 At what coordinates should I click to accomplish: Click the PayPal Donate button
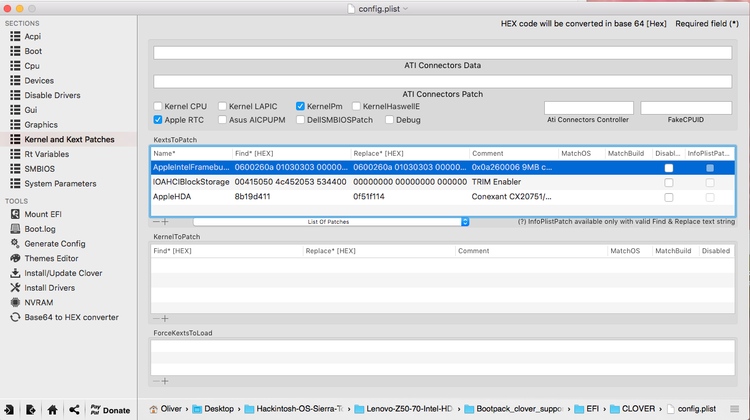click(x=111, y=410)
